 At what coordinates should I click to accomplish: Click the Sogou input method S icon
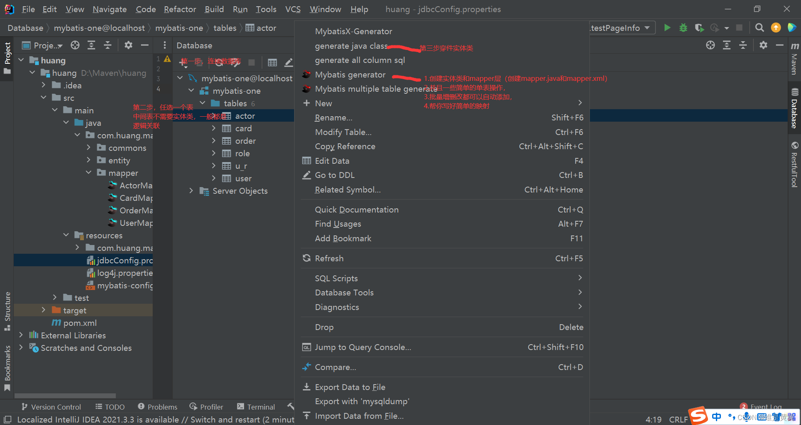coord(698,415)
